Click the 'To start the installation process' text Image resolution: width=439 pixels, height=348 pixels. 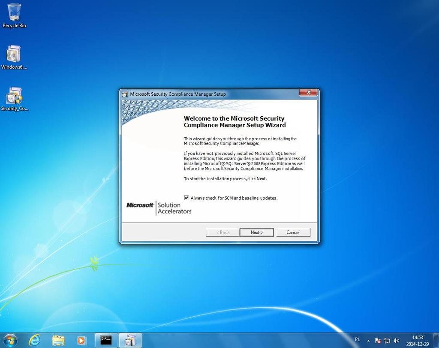pos(225,179)
